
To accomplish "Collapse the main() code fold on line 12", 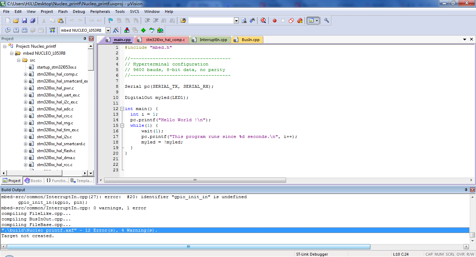I will (x=122, y=109).
